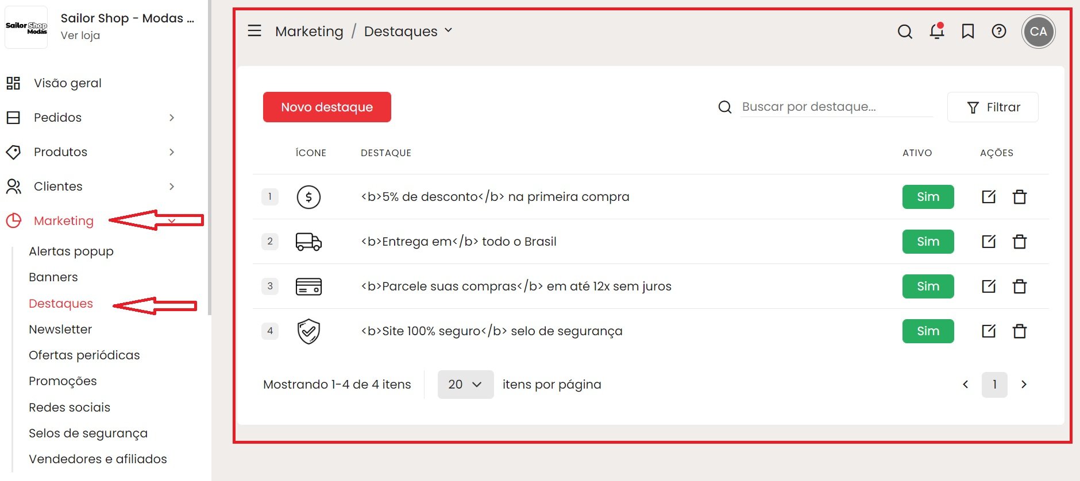Focus the 'Buscar por destaque' search field
The width and height of the screenshot is (1080, 481).
point(836,107)
